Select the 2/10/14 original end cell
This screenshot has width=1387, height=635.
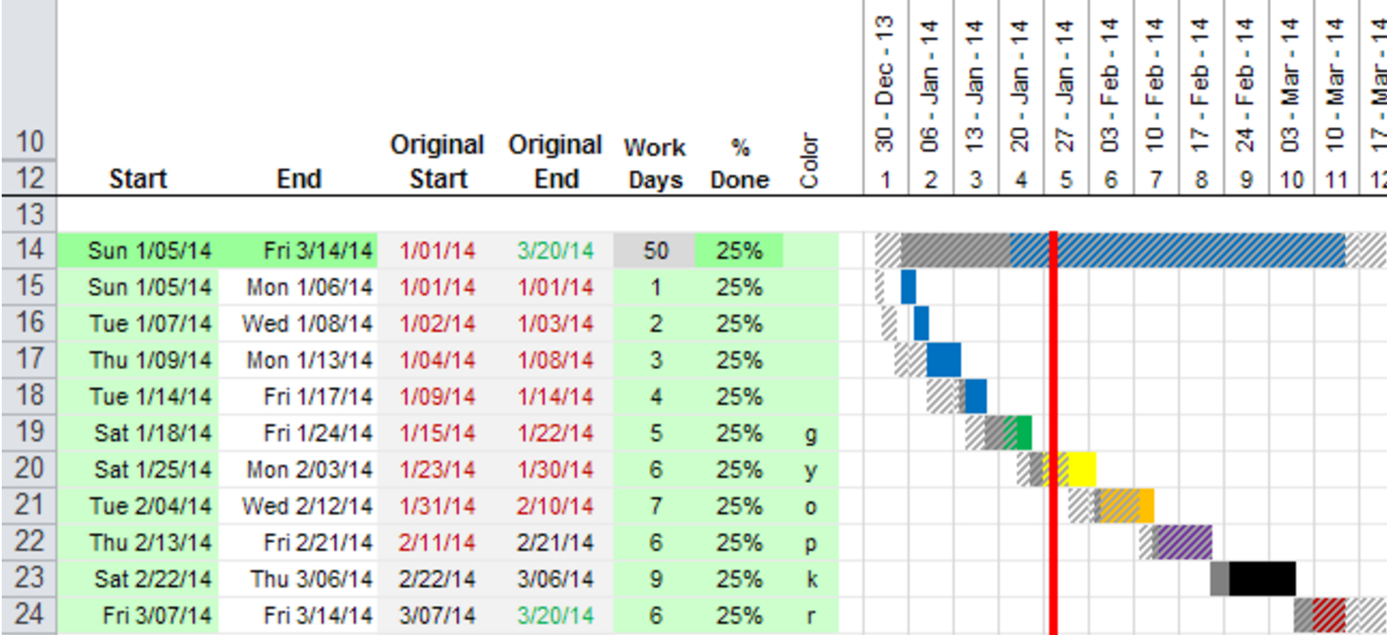tap(554, 505)
